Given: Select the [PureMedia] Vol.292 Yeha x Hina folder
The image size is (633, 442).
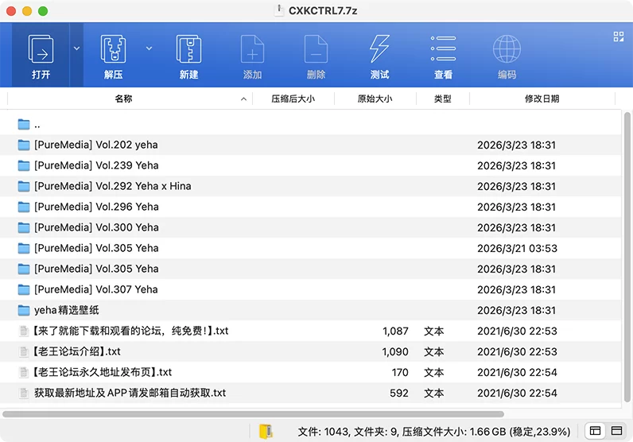Looking at the screenshot, I should point(112,186).
